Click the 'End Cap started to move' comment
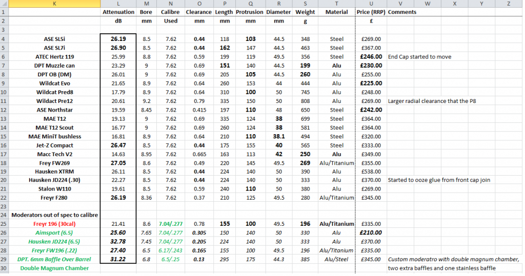 [x=420, y=57]
